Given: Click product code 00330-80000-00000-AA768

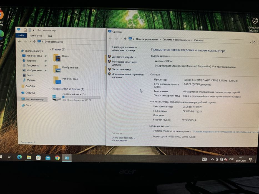Looking at the screenshot, I should point(182,137).
